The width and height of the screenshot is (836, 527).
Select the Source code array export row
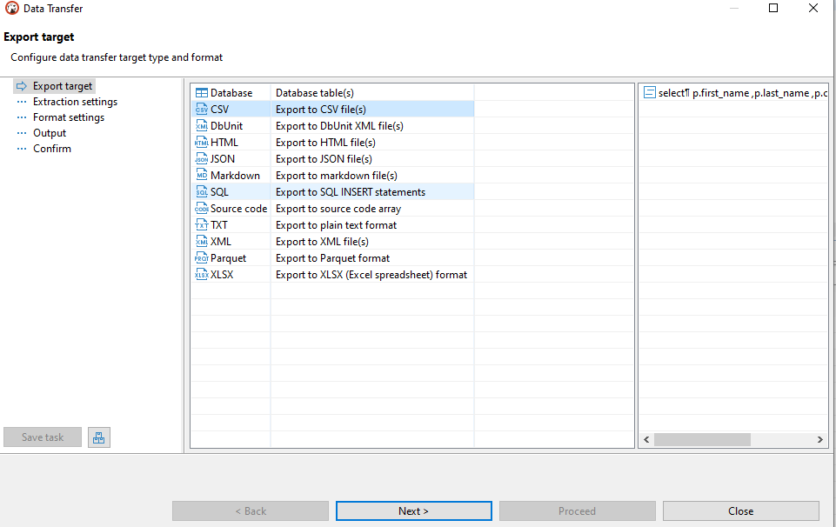(338, 208)
